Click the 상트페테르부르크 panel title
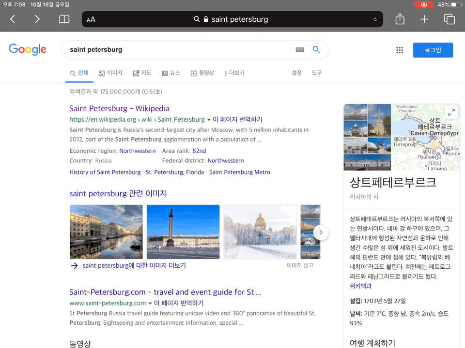 [x=393, y=182]
